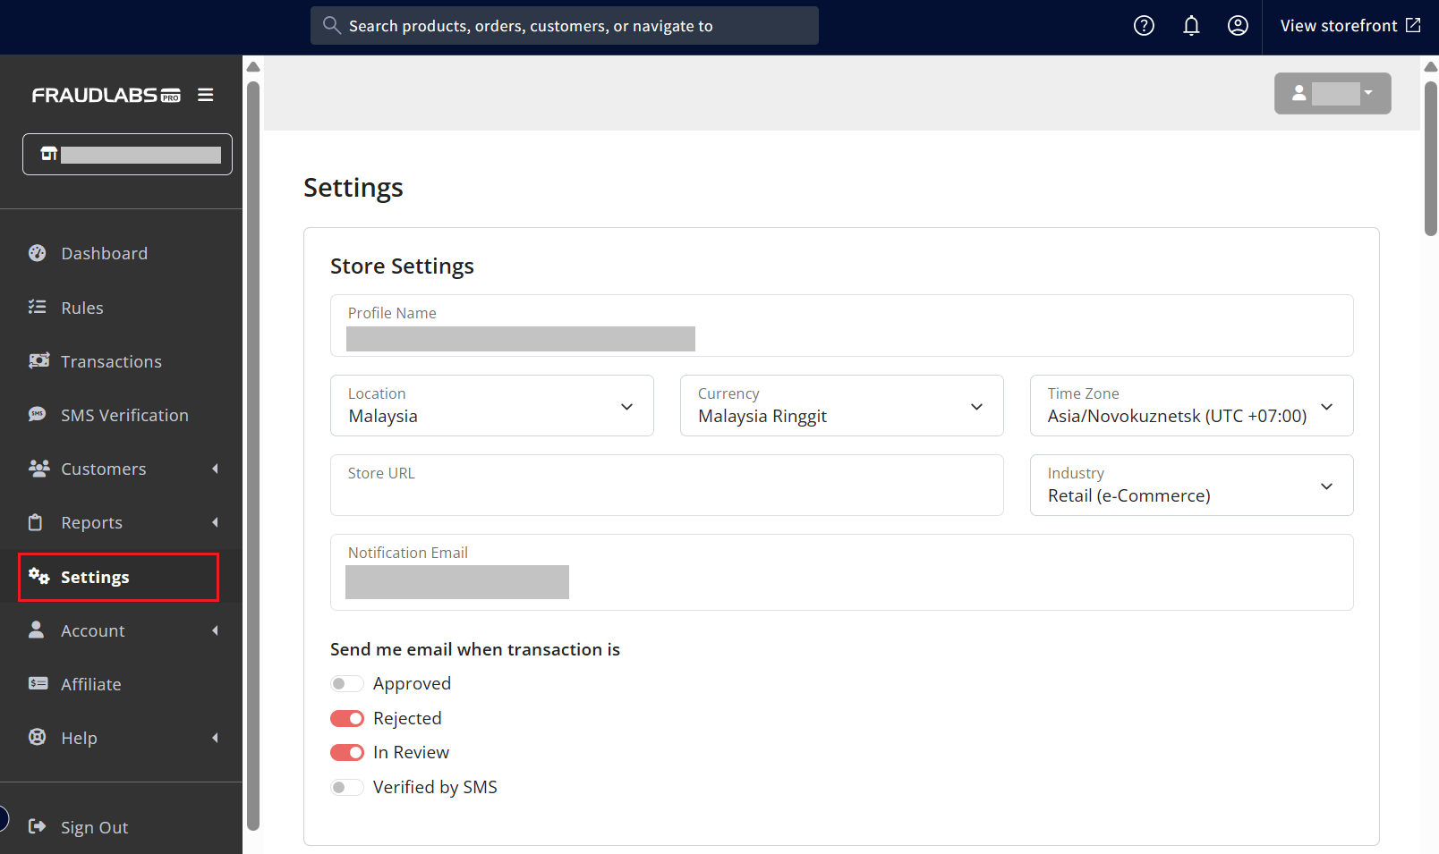
Task: Enable the Verified by SMS toggle
Action: click(x=347, y=788)
